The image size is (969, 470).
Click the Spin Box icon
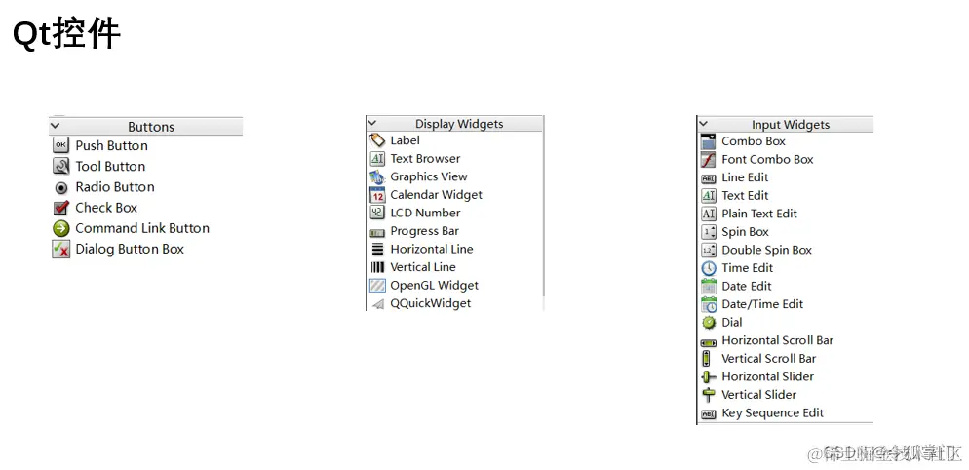(x=708, y=232)
